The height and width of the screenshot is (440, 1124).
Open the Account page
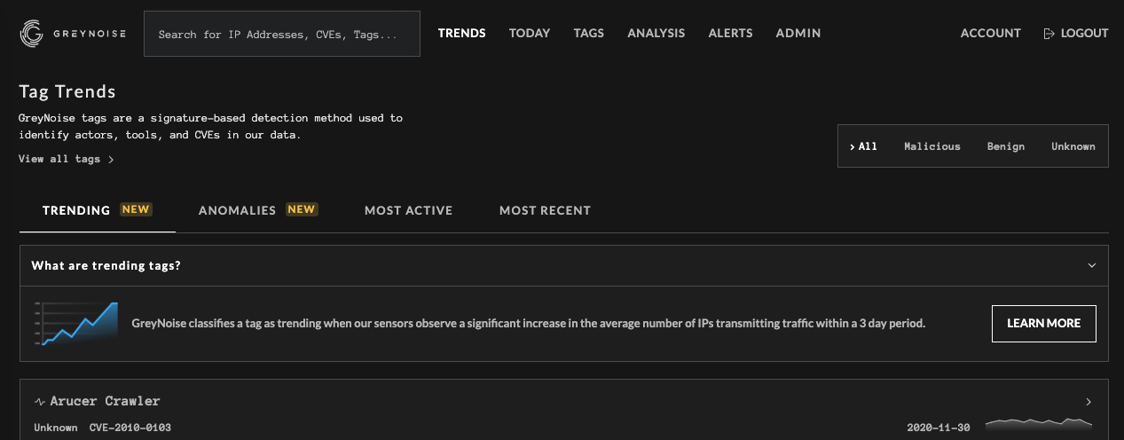pyautogui.click(x=991, y=34)
